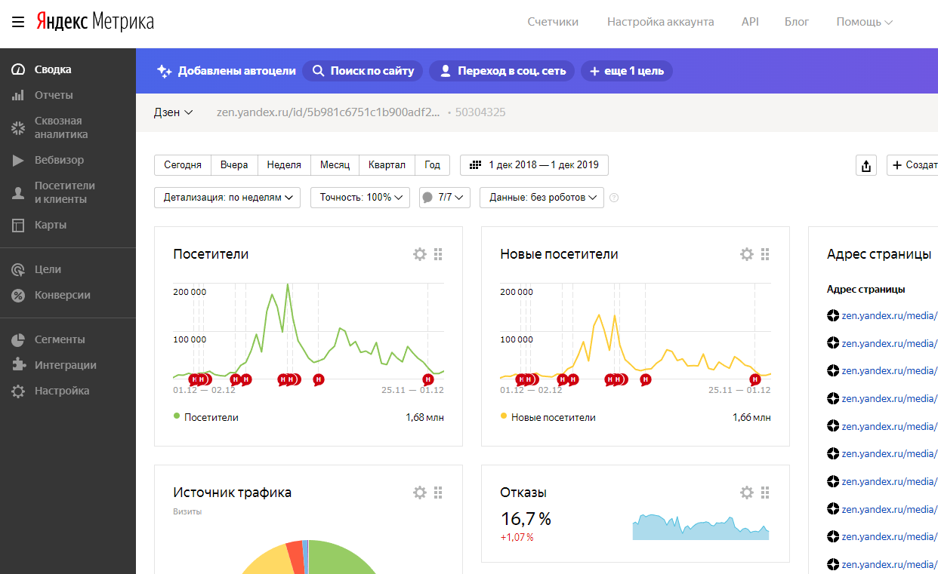The image size is (938, 574).
Task: Expand the 7/7 notes dropdown
Action: [445, 198]
